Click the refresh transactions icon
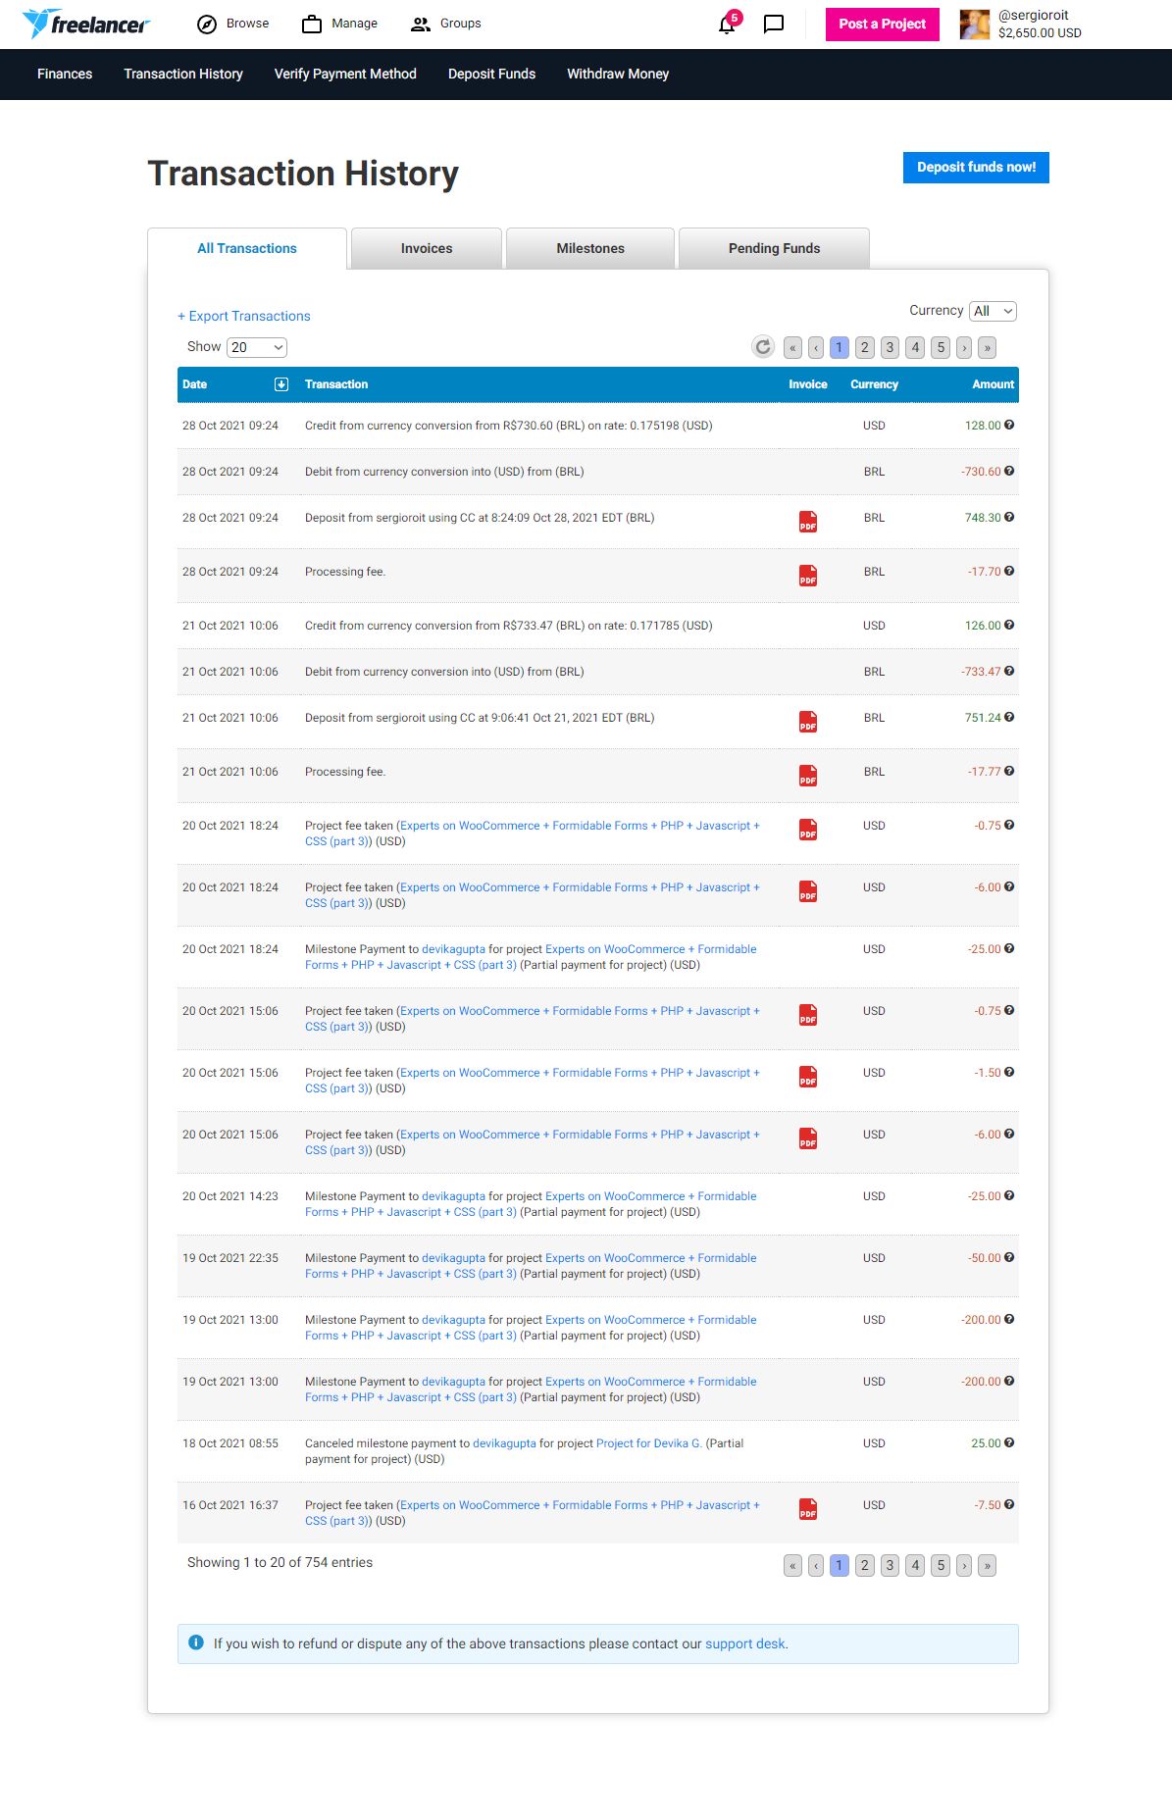Image resolution: width=1172 pixels, height=1819 pixels. tap(763, 347)
